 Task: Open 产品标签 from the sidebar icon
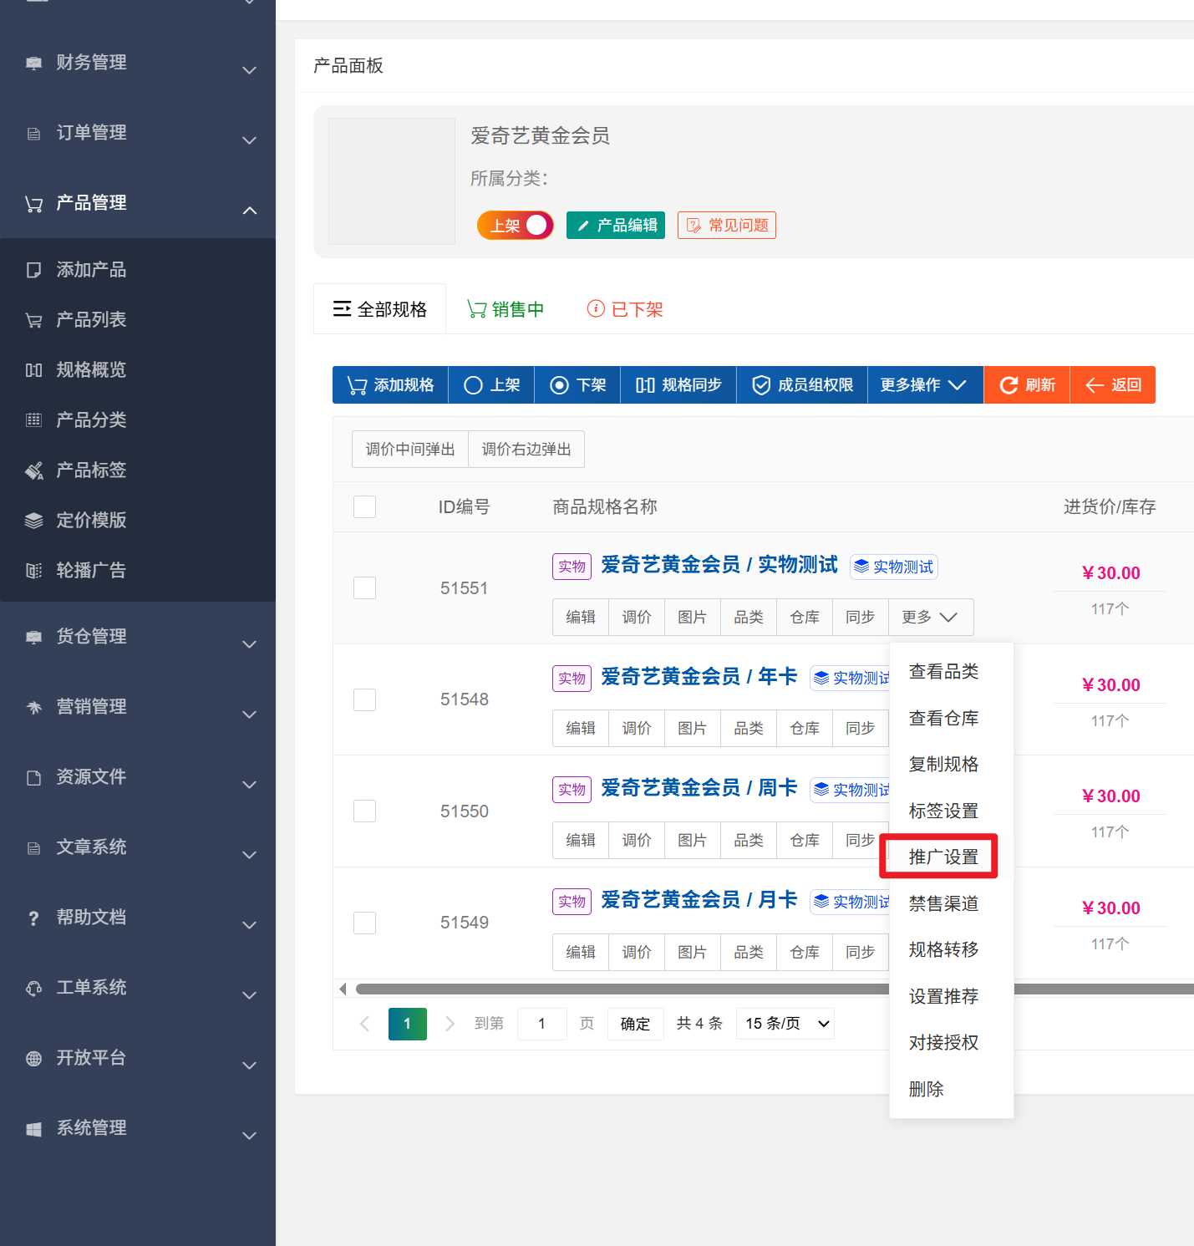33,470
